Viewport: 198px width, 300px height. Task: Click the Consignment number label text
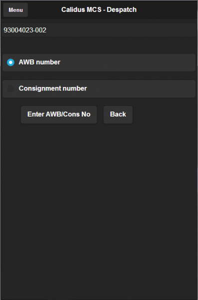click(x=53, y=88)
